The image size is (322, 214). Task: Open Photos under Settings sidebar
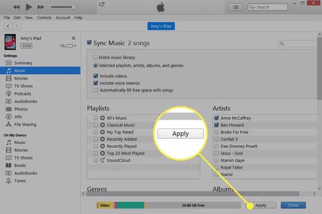(x=21, y=109)
